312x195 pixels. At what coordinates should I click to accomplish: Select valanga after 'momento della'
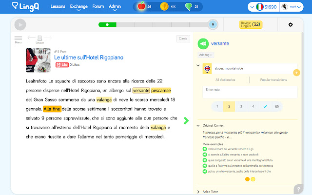click(x=158, y=127)
